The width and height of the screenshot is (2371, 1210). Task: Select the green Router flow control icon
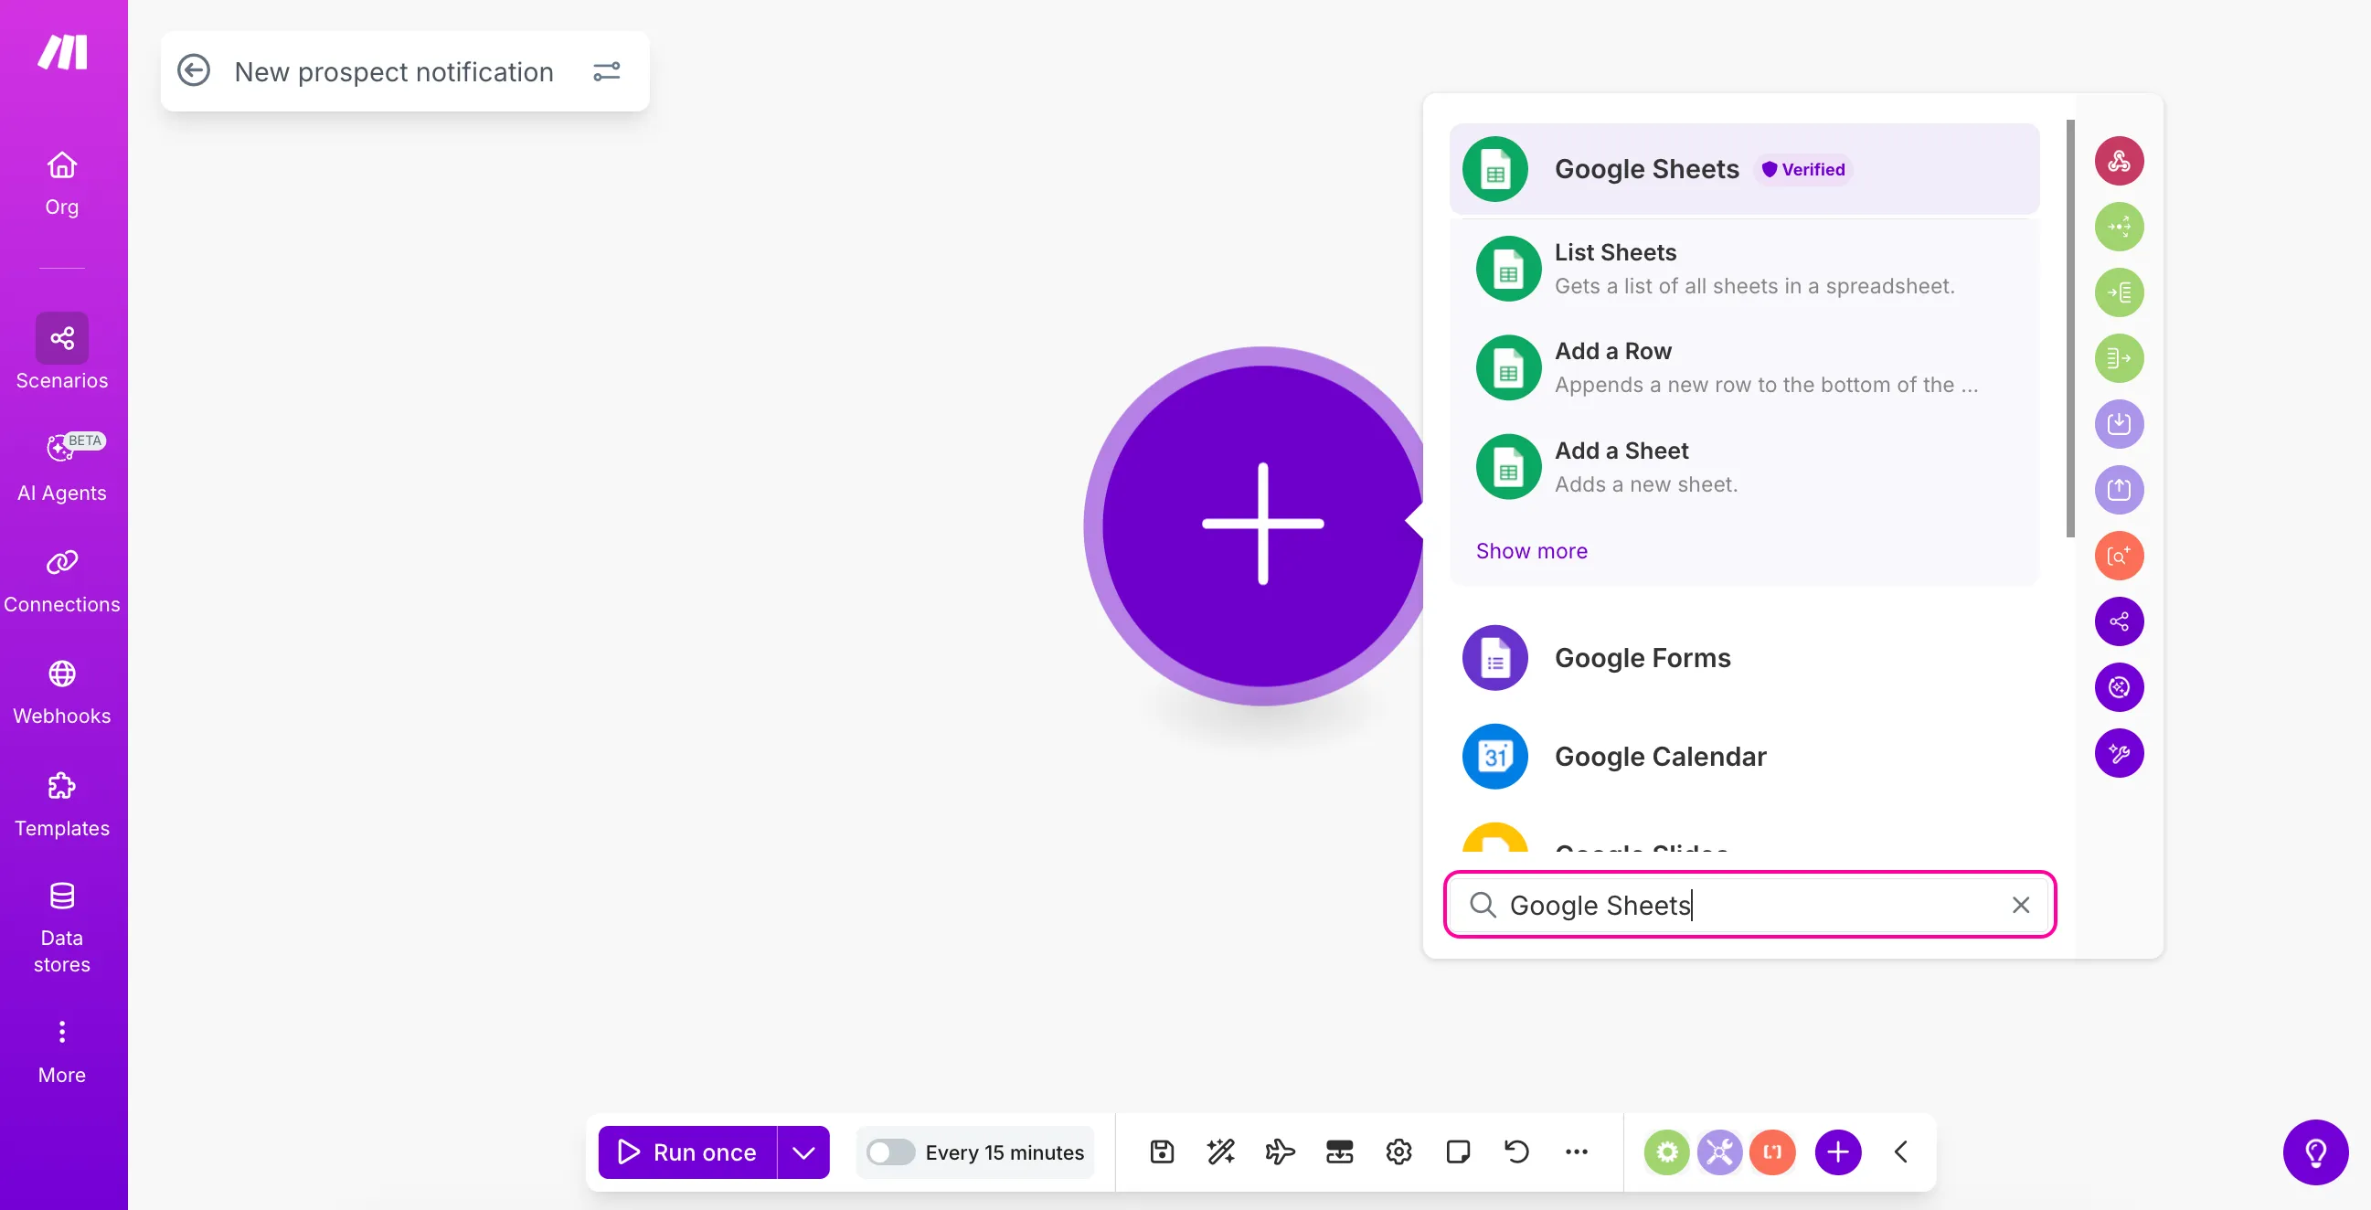2119,227
